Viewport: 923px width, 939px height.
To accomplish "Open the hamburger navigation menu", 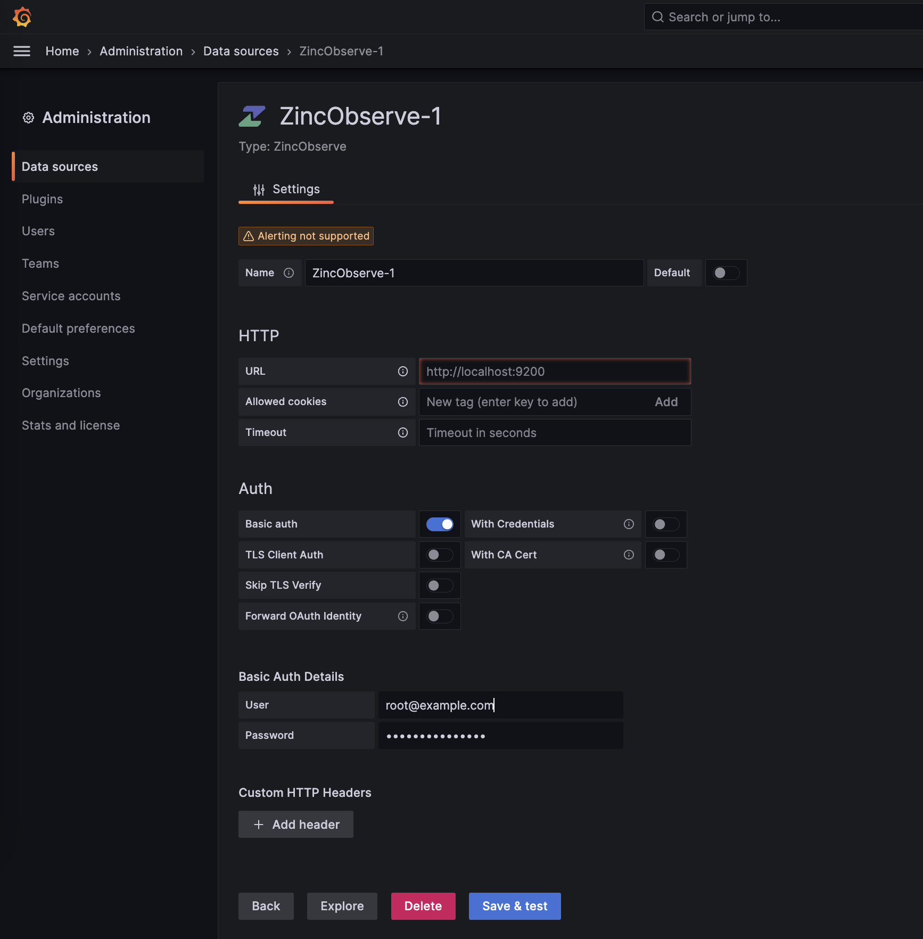I will (x=22, y=51).
